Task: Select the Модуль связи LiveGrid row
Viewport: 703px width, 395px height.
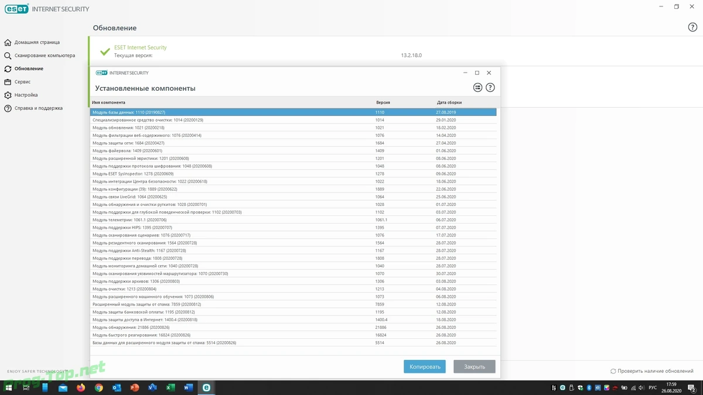Action: [293, 197]
